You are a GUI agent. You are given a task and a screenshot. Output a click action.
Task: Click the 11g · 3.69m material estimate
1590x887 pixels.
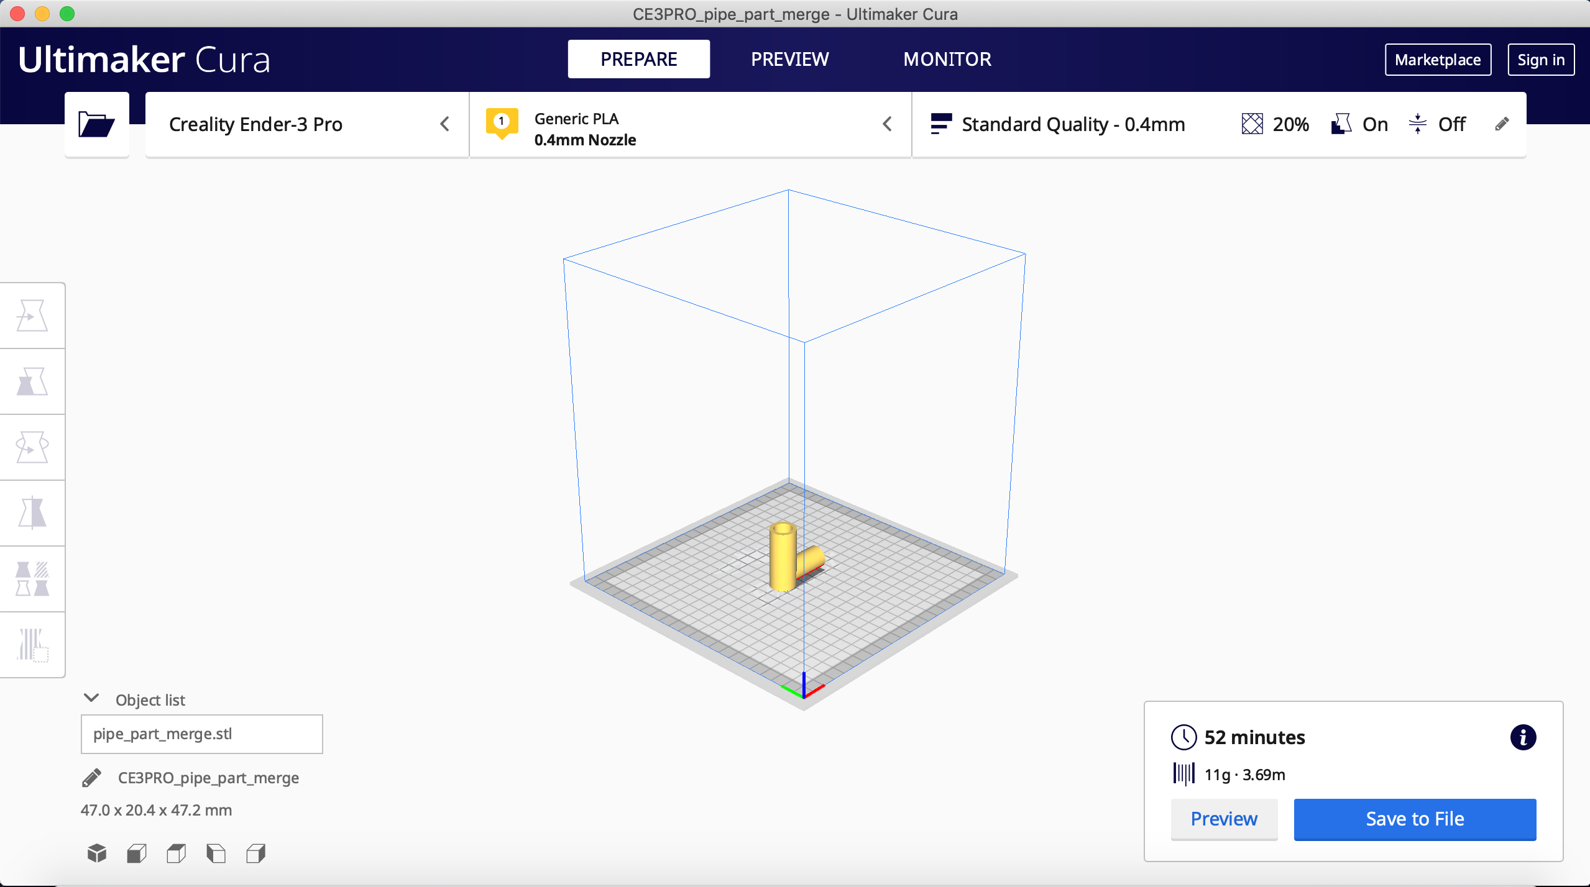pos(1244,775)
